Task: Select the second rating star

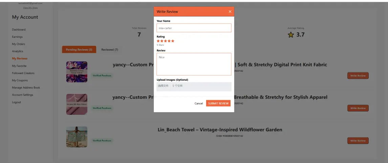Action: (x=162, y=41)
